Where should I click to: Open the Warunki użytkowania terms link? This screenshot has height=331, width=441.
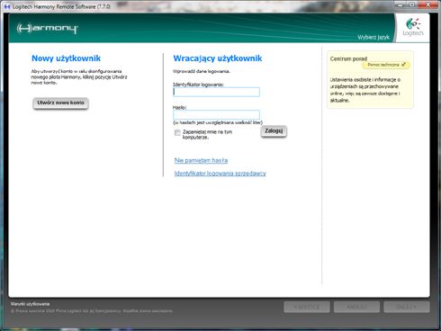pyautogui.click(x=30, y=304)
